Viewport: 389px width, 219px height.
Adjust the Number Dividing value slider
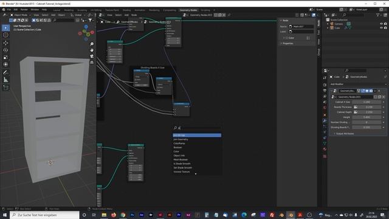(367, 122)
